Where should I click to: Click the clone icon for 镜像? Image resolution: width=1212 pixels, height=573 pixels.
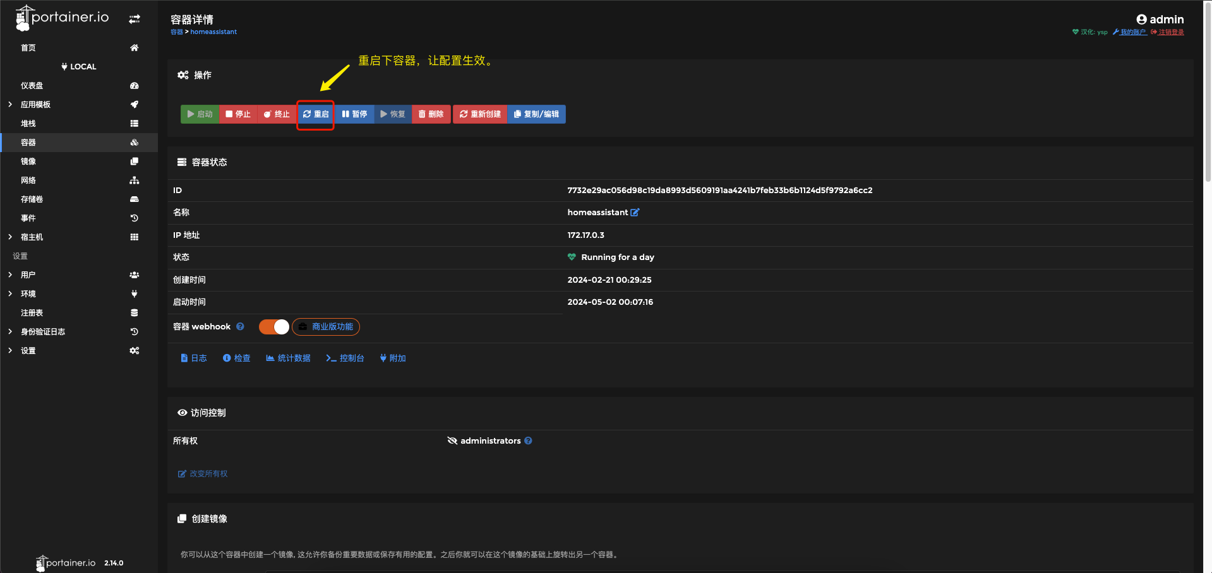(134, 162)
